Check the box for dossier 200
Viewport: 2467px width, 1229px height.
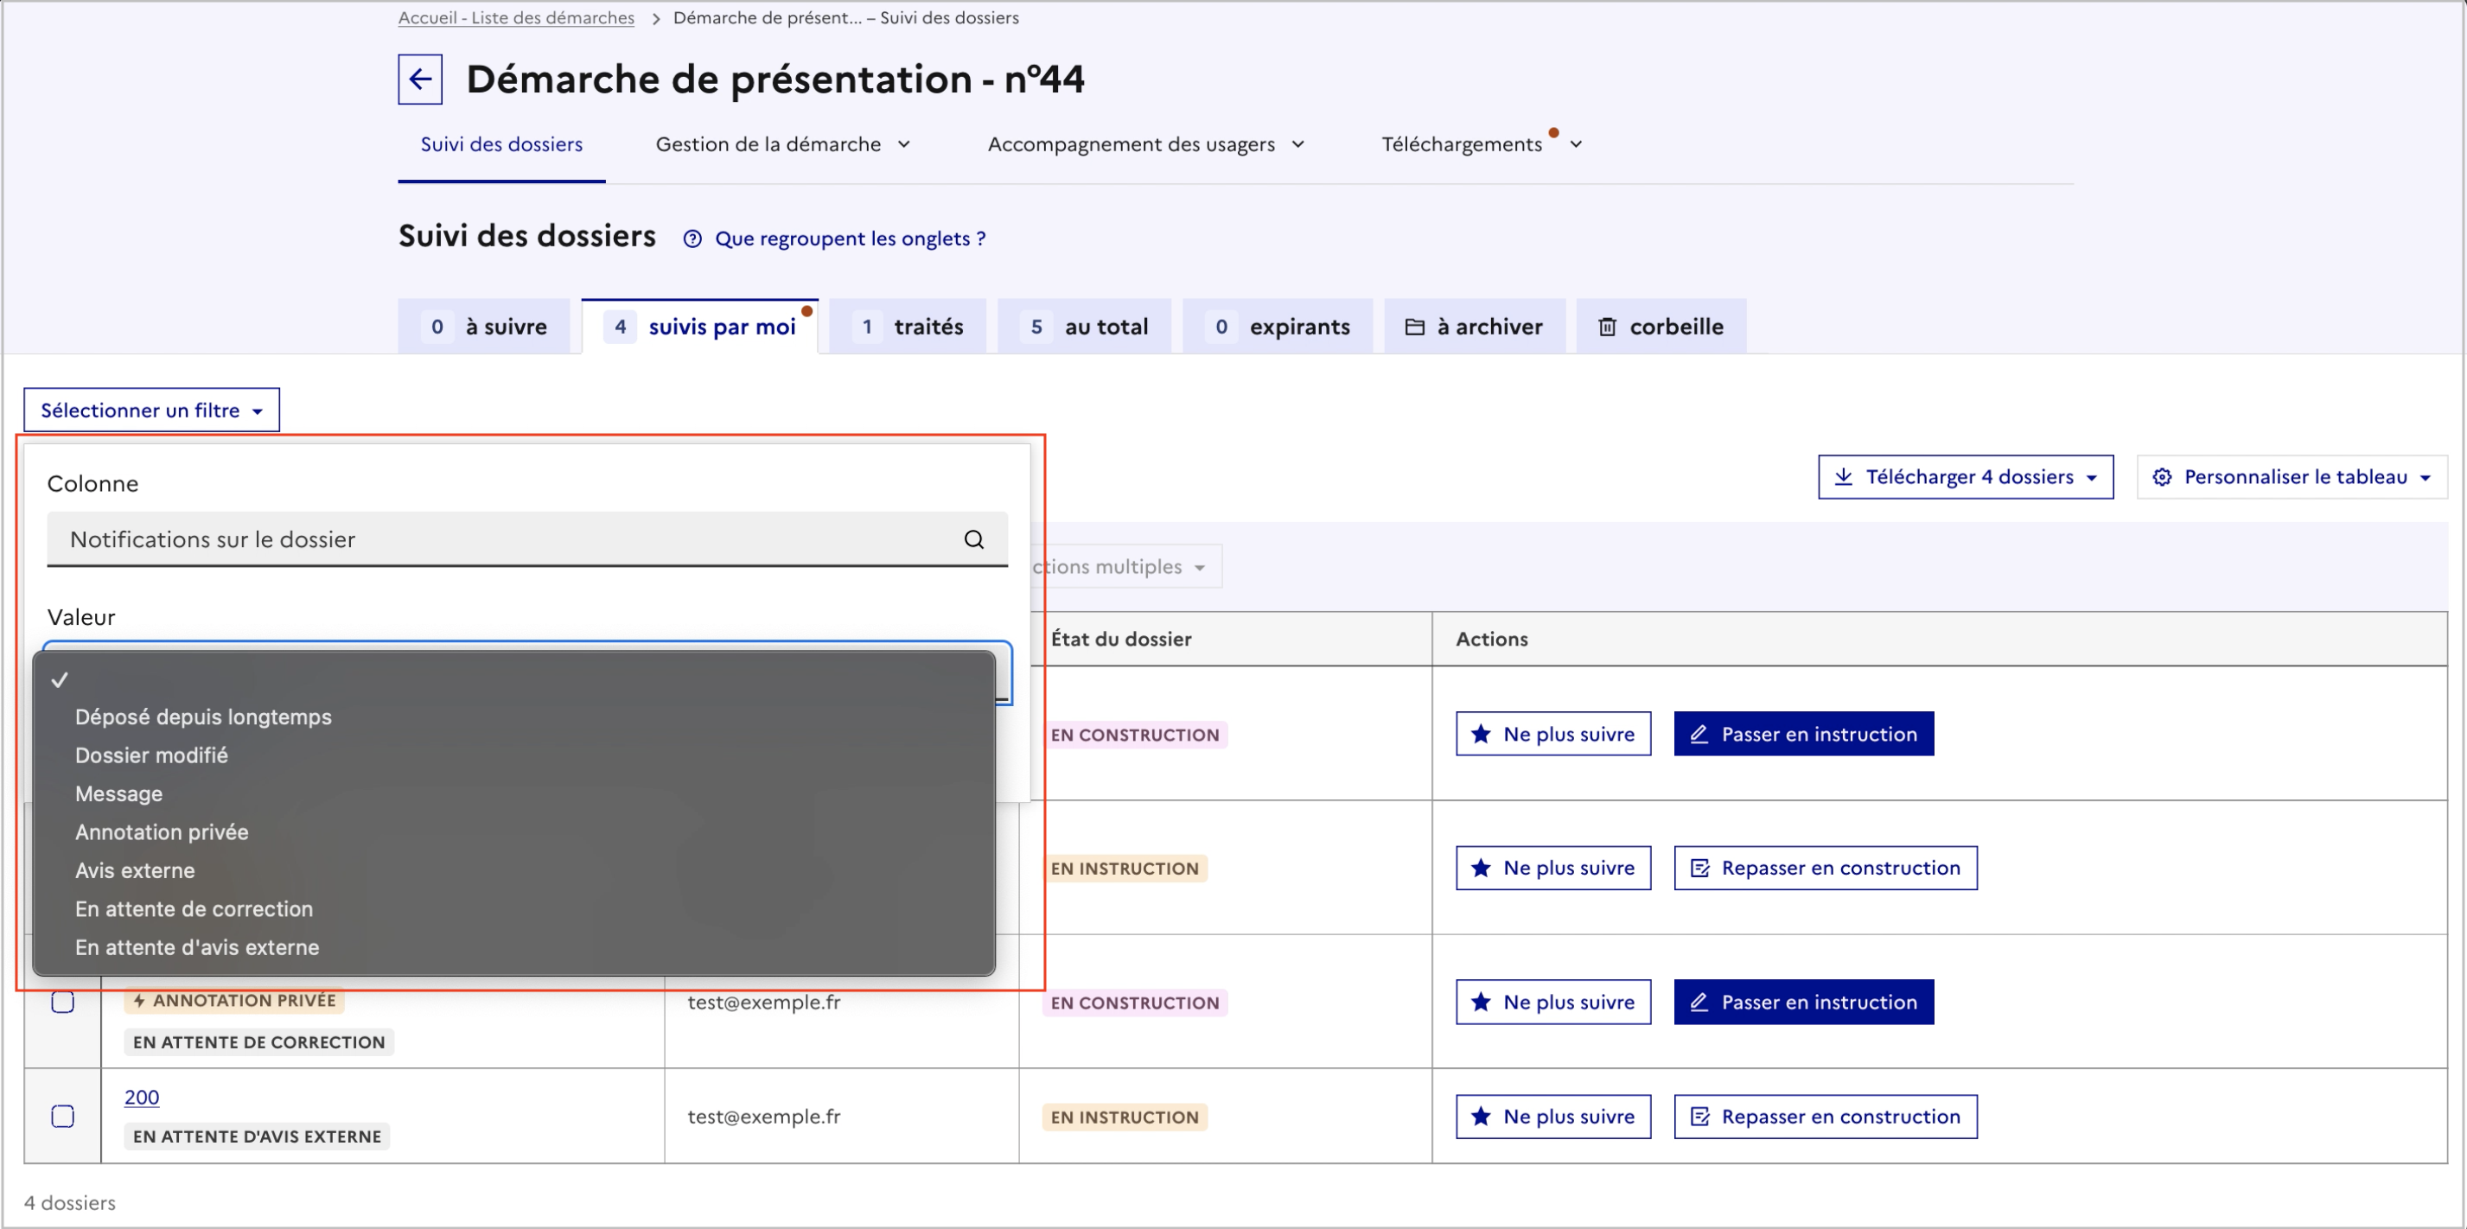click(x=62, y=1116)
